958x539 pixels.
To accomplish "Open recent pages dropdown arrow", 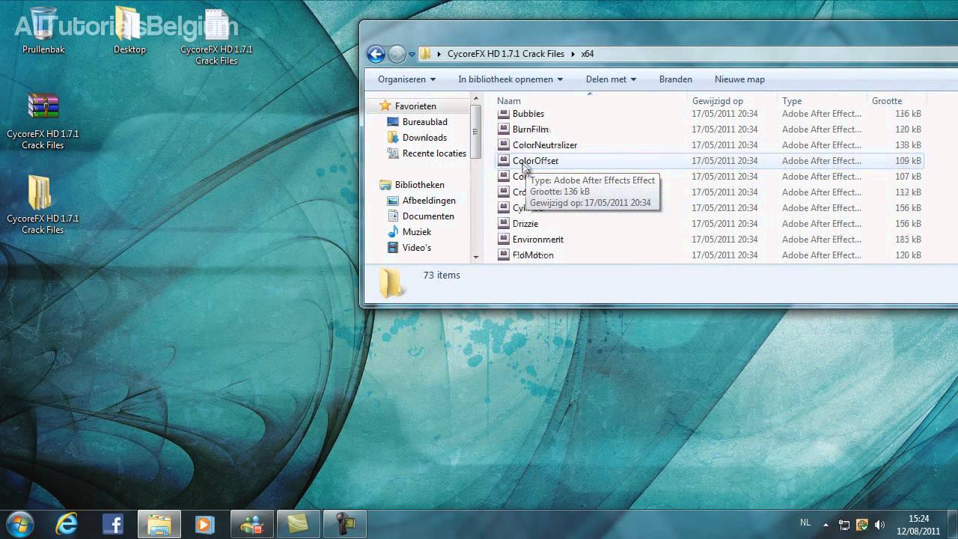I will point(412,55).
